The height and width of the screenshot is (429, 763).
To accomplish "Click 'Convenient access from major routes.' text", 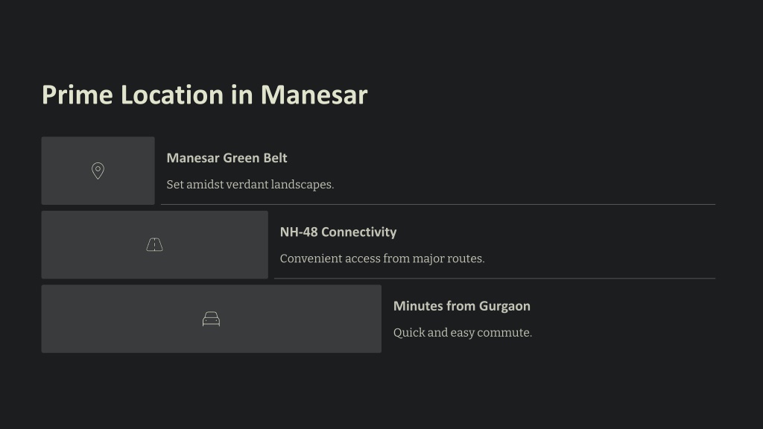I will click(382, 258).
